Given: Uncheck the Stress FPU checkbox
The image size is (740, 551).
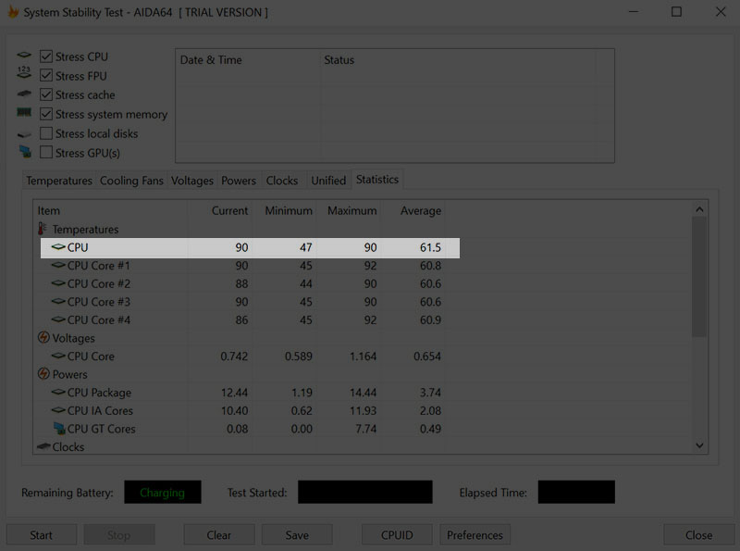Looking at the screenshot, I should pos(45,76).
